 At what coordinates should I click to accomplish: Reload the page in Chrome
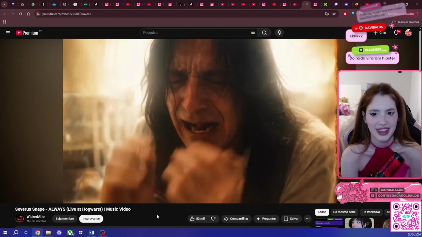20,14
